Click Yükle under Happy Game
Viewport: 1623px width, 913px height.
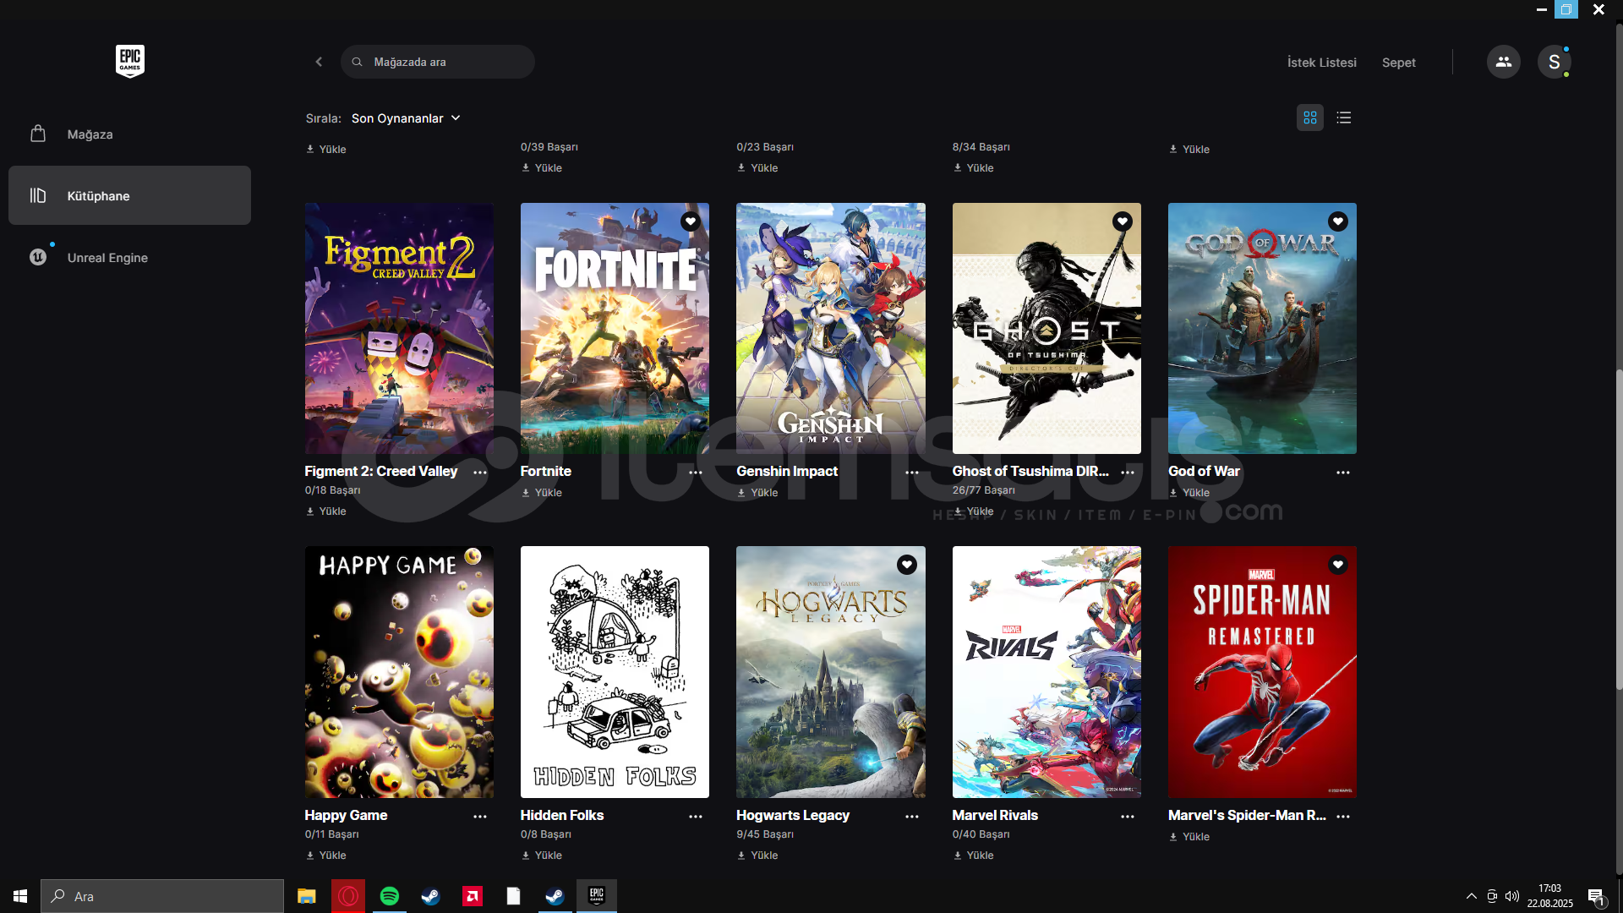click(x=325, y=856)
